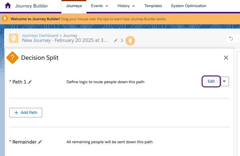This screenshot has height=156, width=240.
Task: Open the dropdown arrow next to Edit
Action: click(x=225, y=81)
